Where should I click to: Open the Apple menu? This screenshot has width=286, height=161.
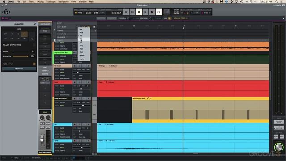point(4,2)
